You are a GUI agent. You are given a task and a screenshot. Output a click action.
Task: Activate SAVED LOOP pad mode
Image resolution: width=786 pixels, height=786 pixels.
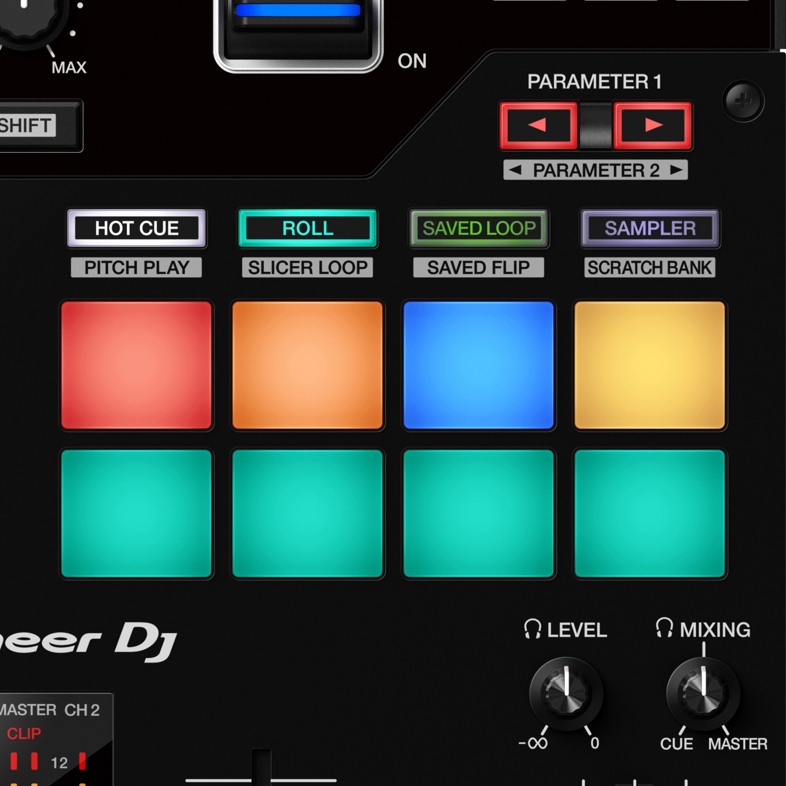[479, 228]
